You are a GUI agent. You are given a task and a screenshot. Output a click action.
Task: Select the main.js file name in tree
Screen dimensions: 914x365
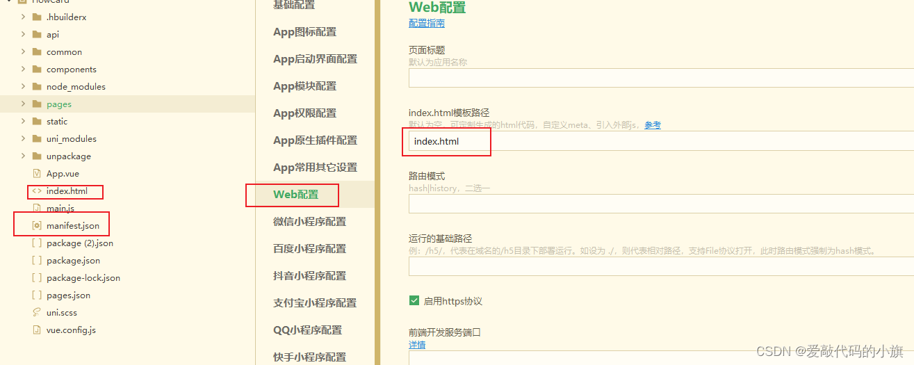coord(60,208)
